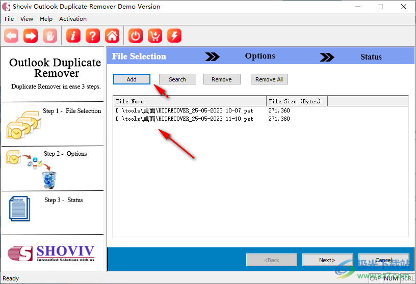This screenshot has height=284, width=416.
Task: Click the Add button
Action: tap(132, 79)
